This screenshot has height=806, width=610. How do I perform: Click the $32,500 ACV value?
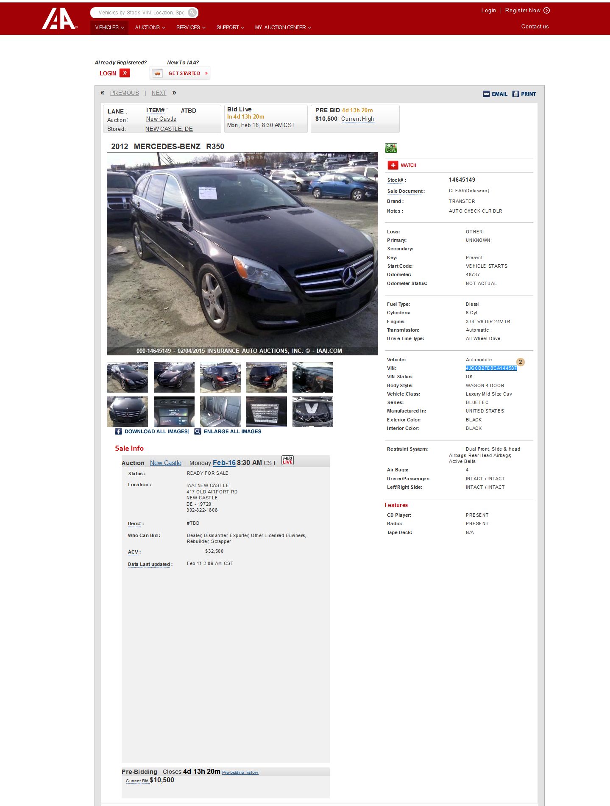pos(214,551)
